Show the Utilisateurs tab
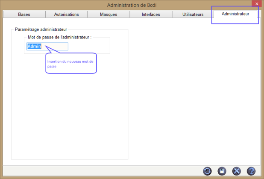This screenshot has height=179, width=264. click(x=193, y=15)
